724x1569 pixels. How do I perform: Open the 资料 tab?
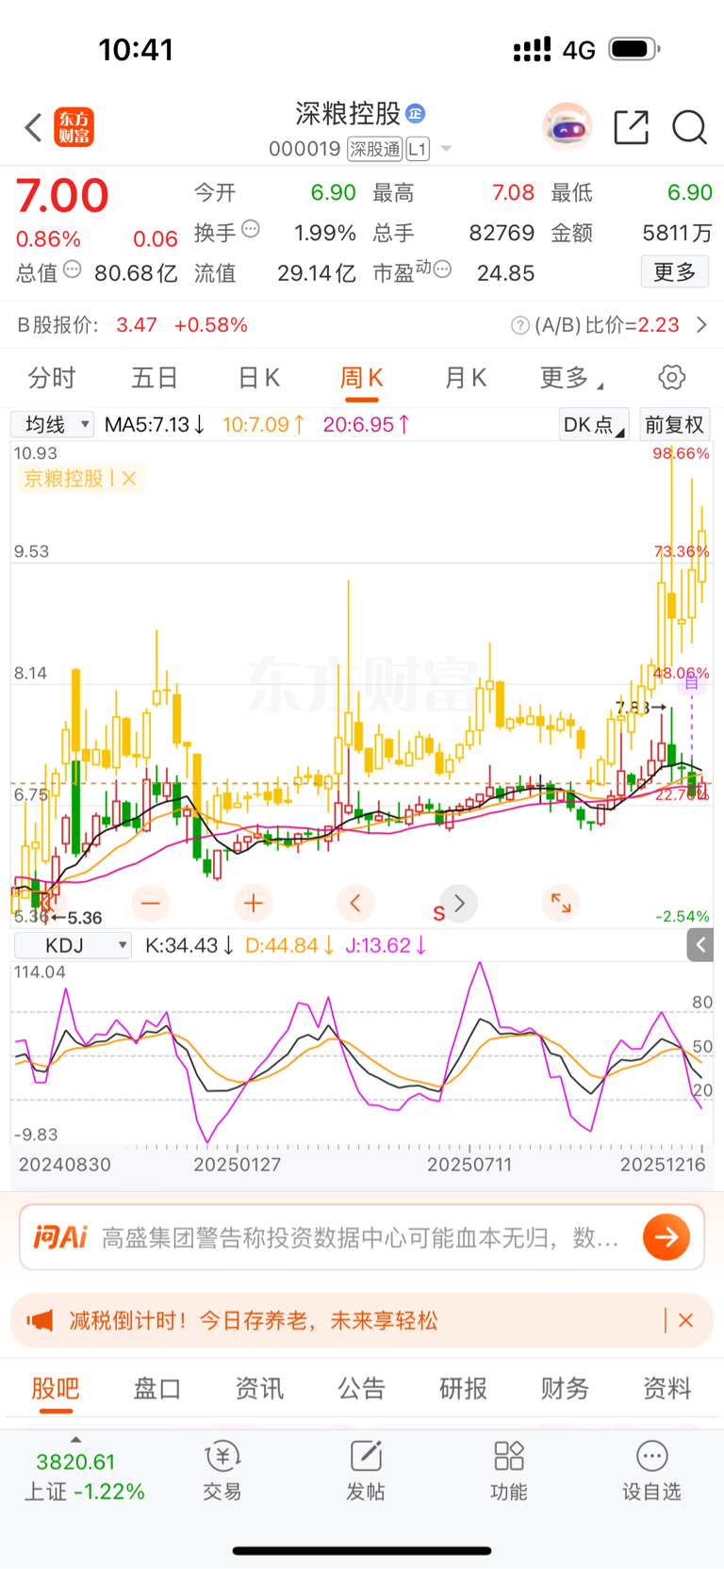pos(667,1388)
